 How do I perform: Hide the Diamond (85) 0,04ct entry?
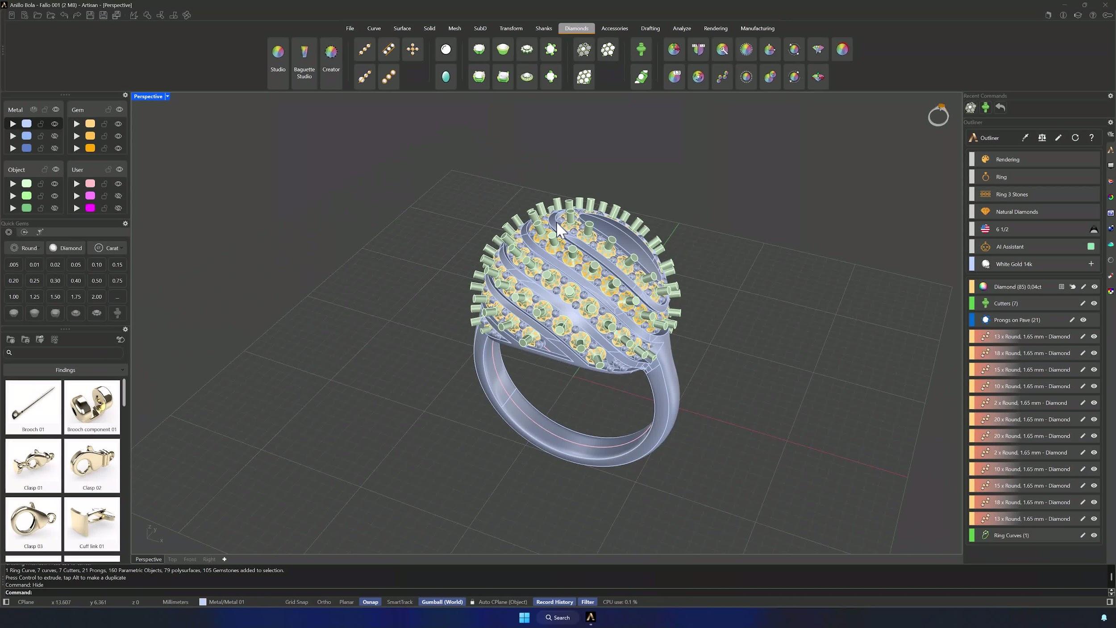click(1094, 287)
